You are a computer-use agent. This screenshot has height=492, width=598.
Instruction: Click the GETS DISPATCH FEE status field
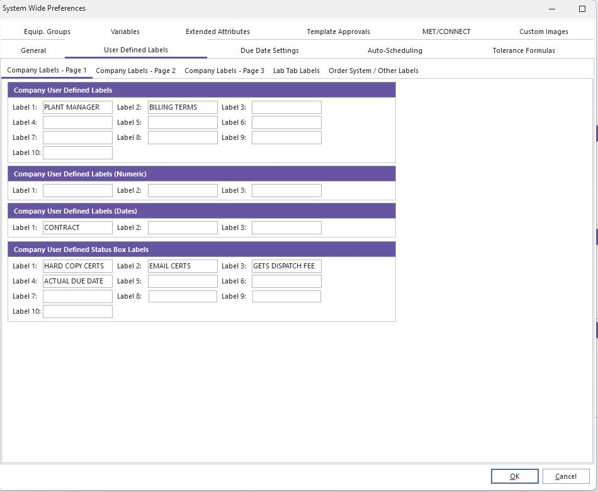[x=286, y=266]
